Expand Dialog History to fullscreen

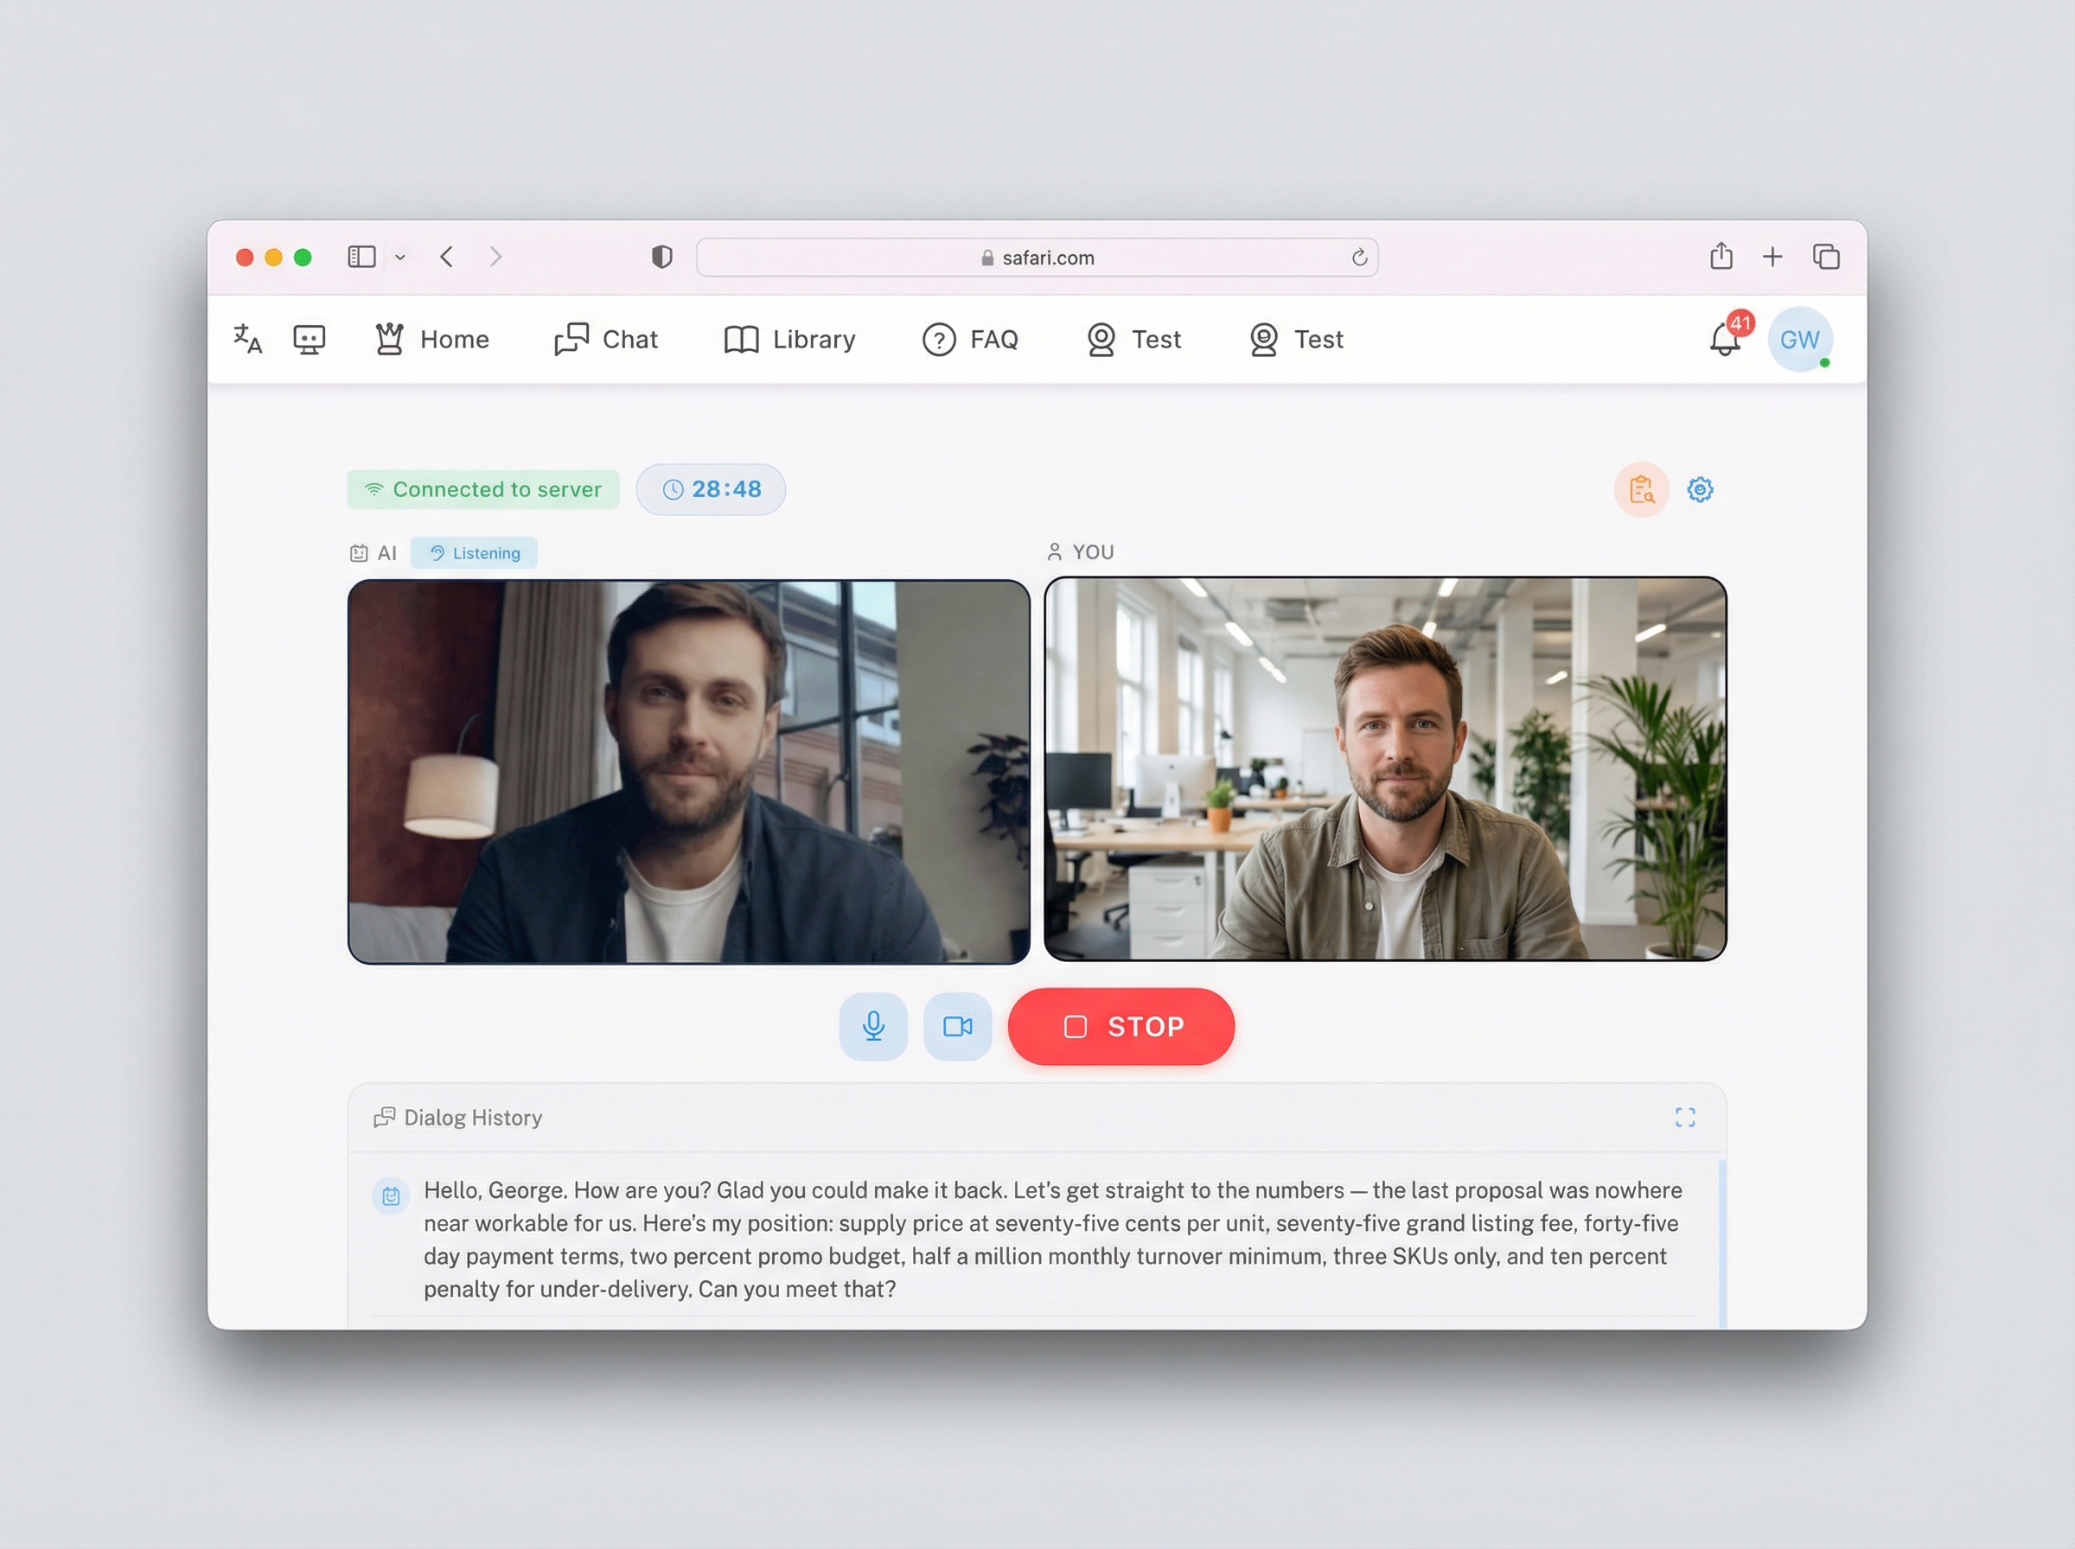click(1685, 1118)
